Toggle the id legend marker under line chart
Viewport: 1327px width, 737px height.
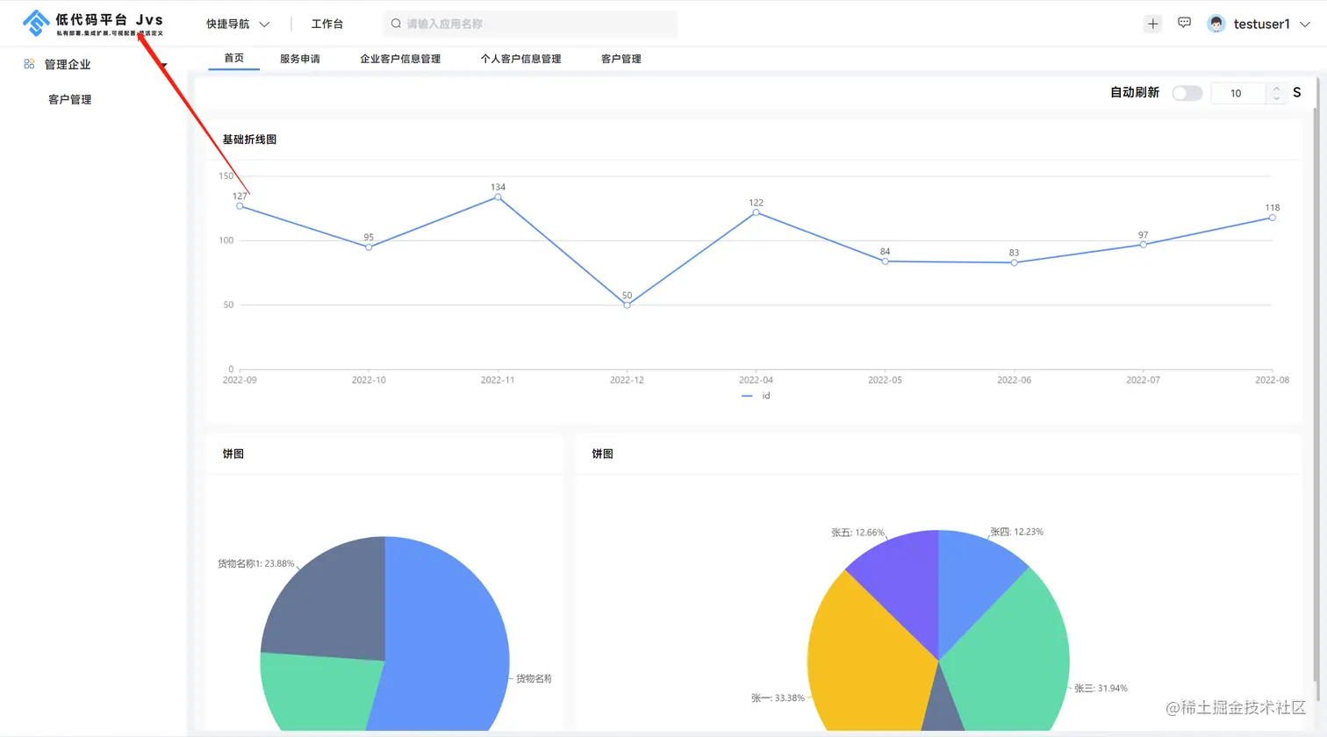(x=747, y=396)
